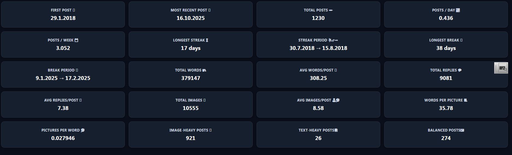The width and height of the screenshot is (512, 155).
Task: Click the calendar icon beside Posts / Day
Action: pyautogui.click(x=458, y=10)
